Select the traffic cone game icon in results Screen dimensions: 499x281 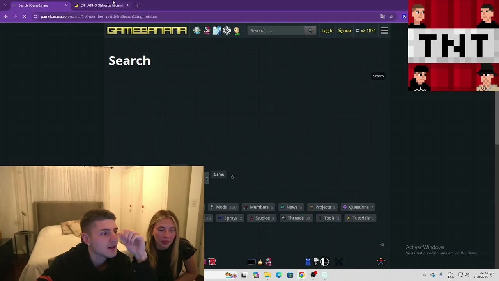260,262
